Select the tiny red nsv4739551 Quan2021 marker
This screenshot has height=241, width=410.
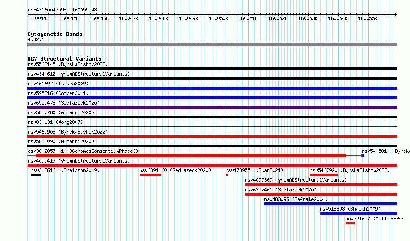coord(227,175)
